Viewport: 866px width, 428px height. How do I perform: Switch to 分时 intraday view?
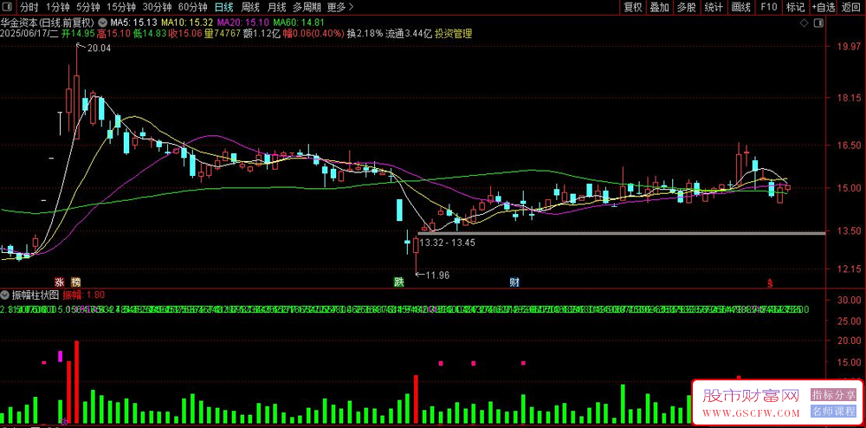(x=29, y=7)
